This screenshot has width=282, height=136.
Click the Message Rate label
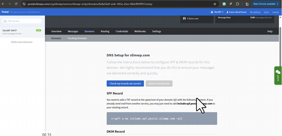tap(224, 18)
